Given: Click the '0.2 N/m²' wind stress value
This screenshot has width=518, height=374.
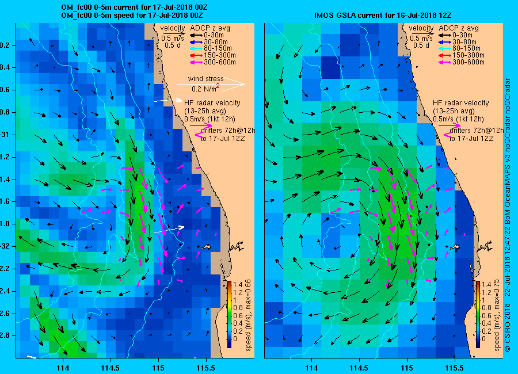Looking at the screenshot, I should pos(205,88).
